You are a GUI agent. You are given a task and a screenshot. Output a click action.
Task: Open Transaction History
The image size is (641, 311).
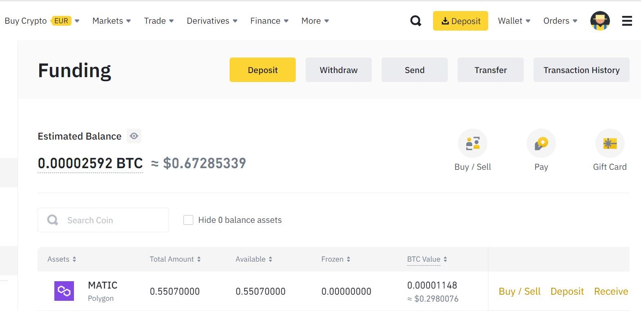581,70
